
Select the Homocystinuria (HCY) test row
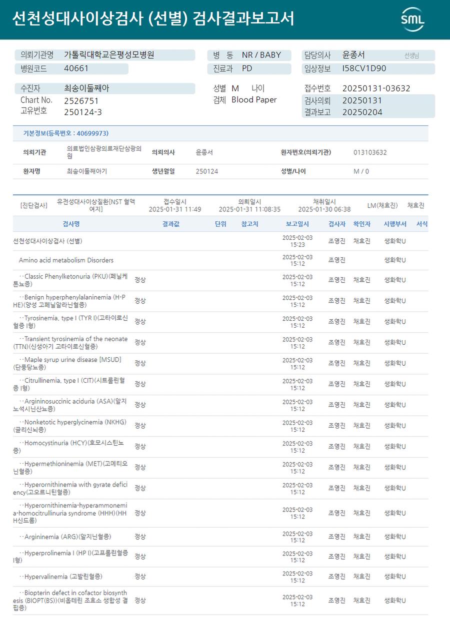[220, 447]
